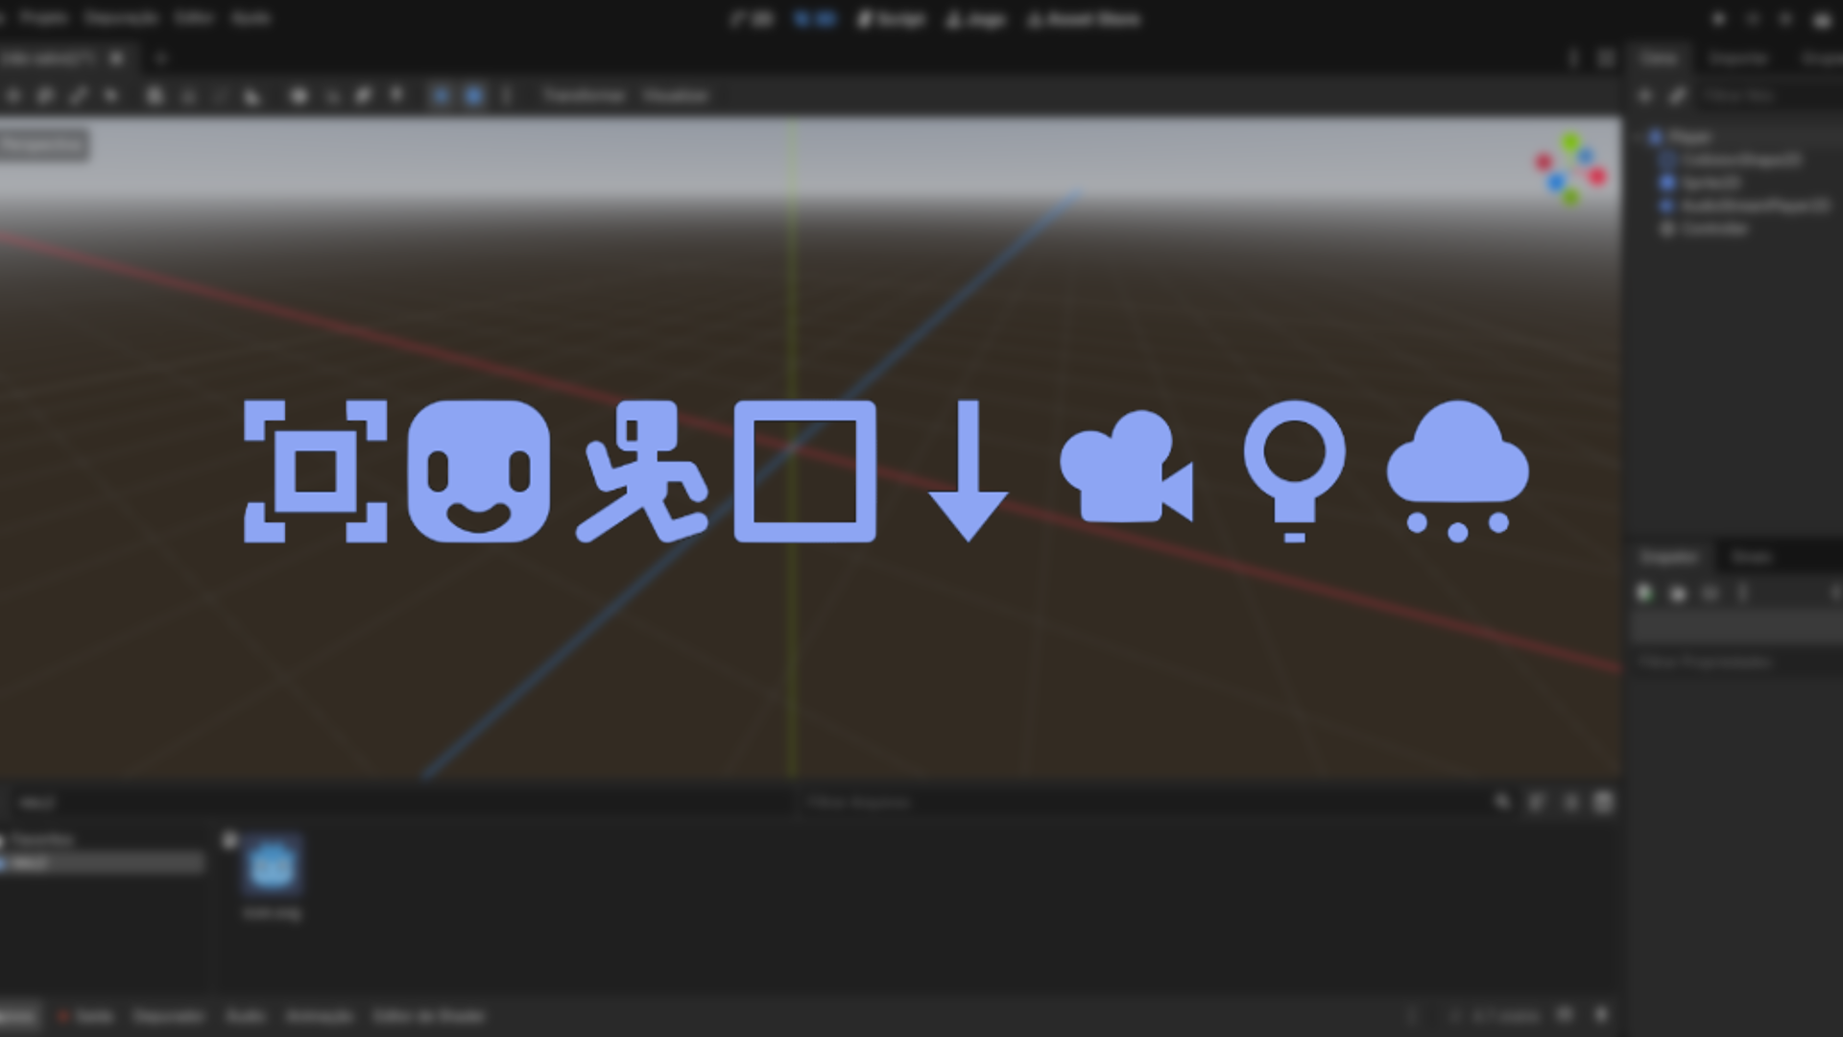Click the Perspectiva view button
Image resolution: width=1843 pixels, height=1037 pixels.
[x=42, y=145]
